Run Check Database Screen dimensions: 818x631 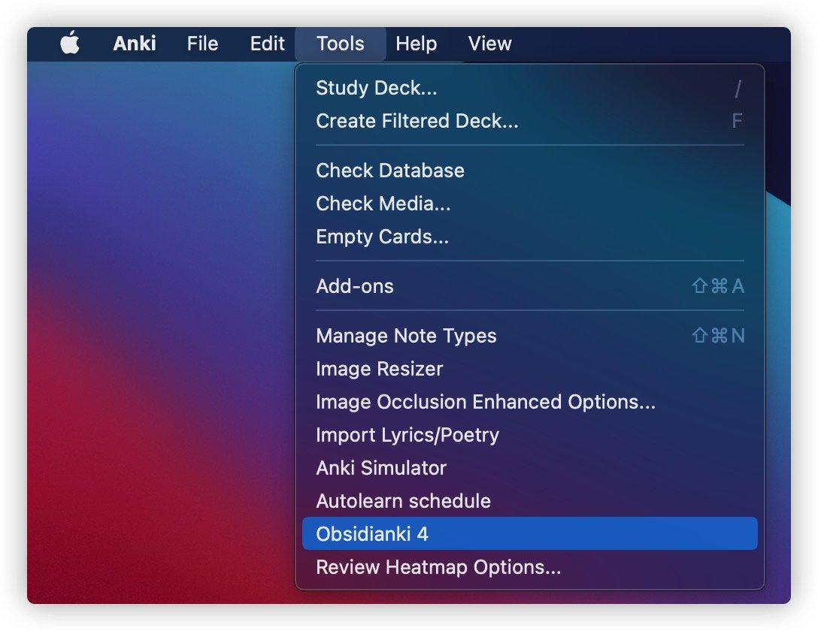click(529, 171)
